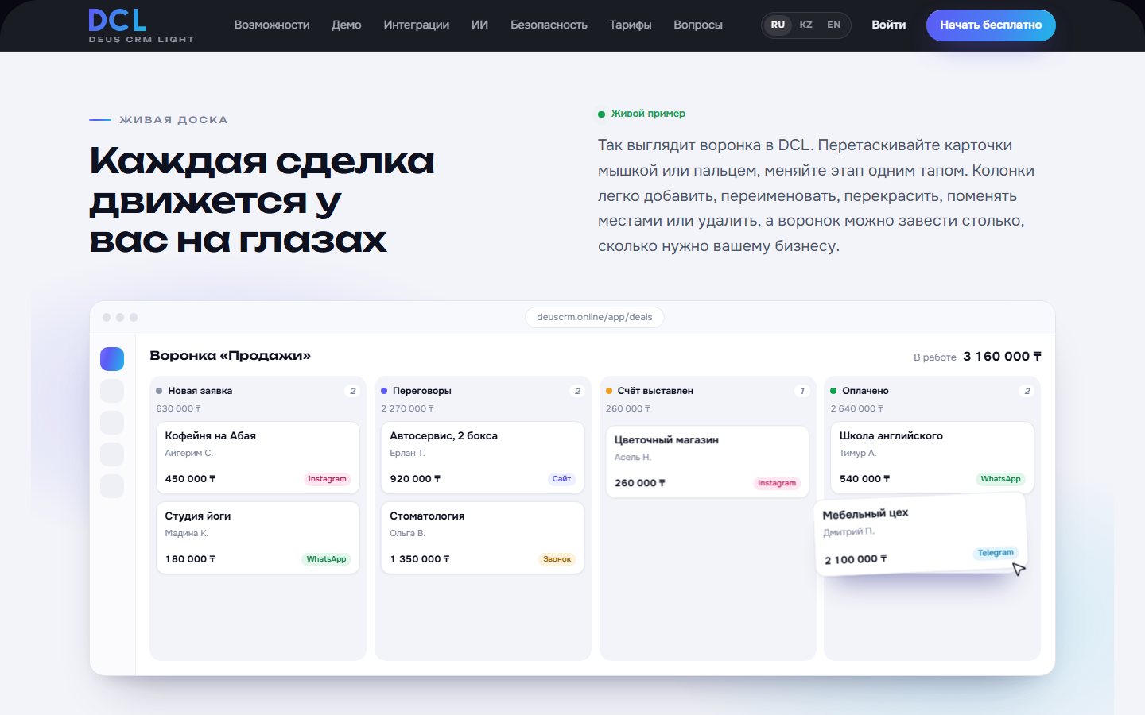The width and height of the screenshot is (1145, 715).
Task: Click the card count badge in Счёт выставлен
Action: 802,391
